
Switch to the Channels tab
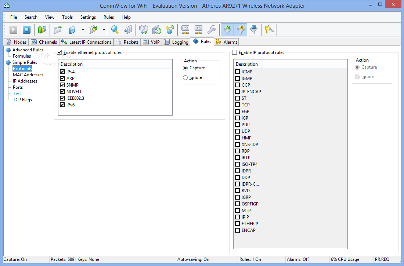point(44,42)
